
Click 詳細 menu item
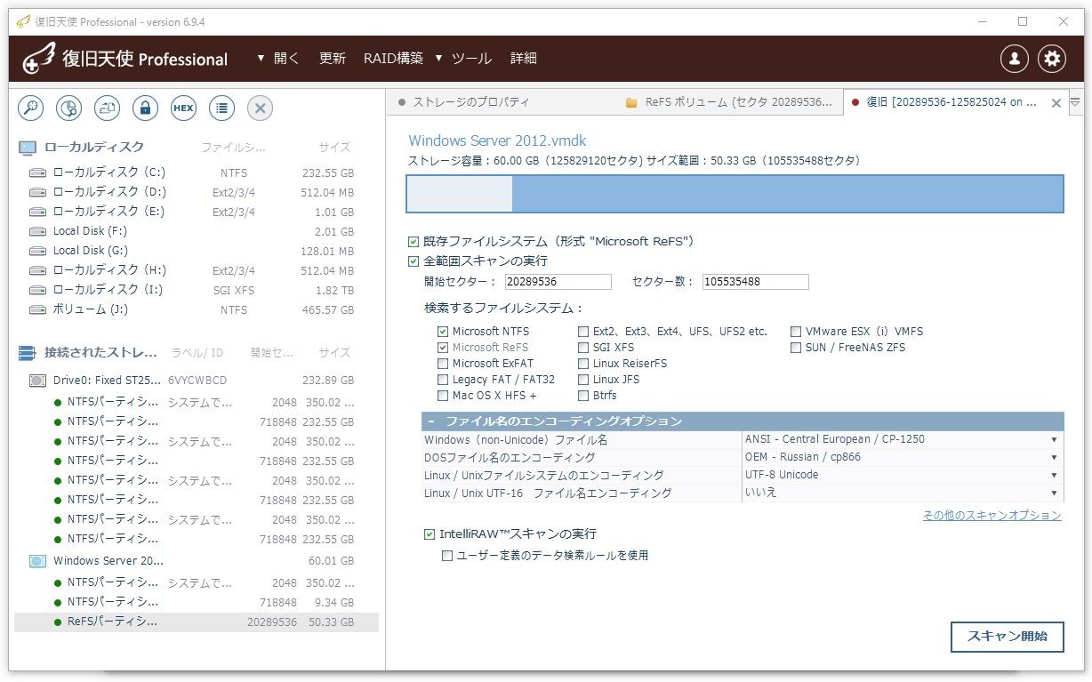point(524,59)
